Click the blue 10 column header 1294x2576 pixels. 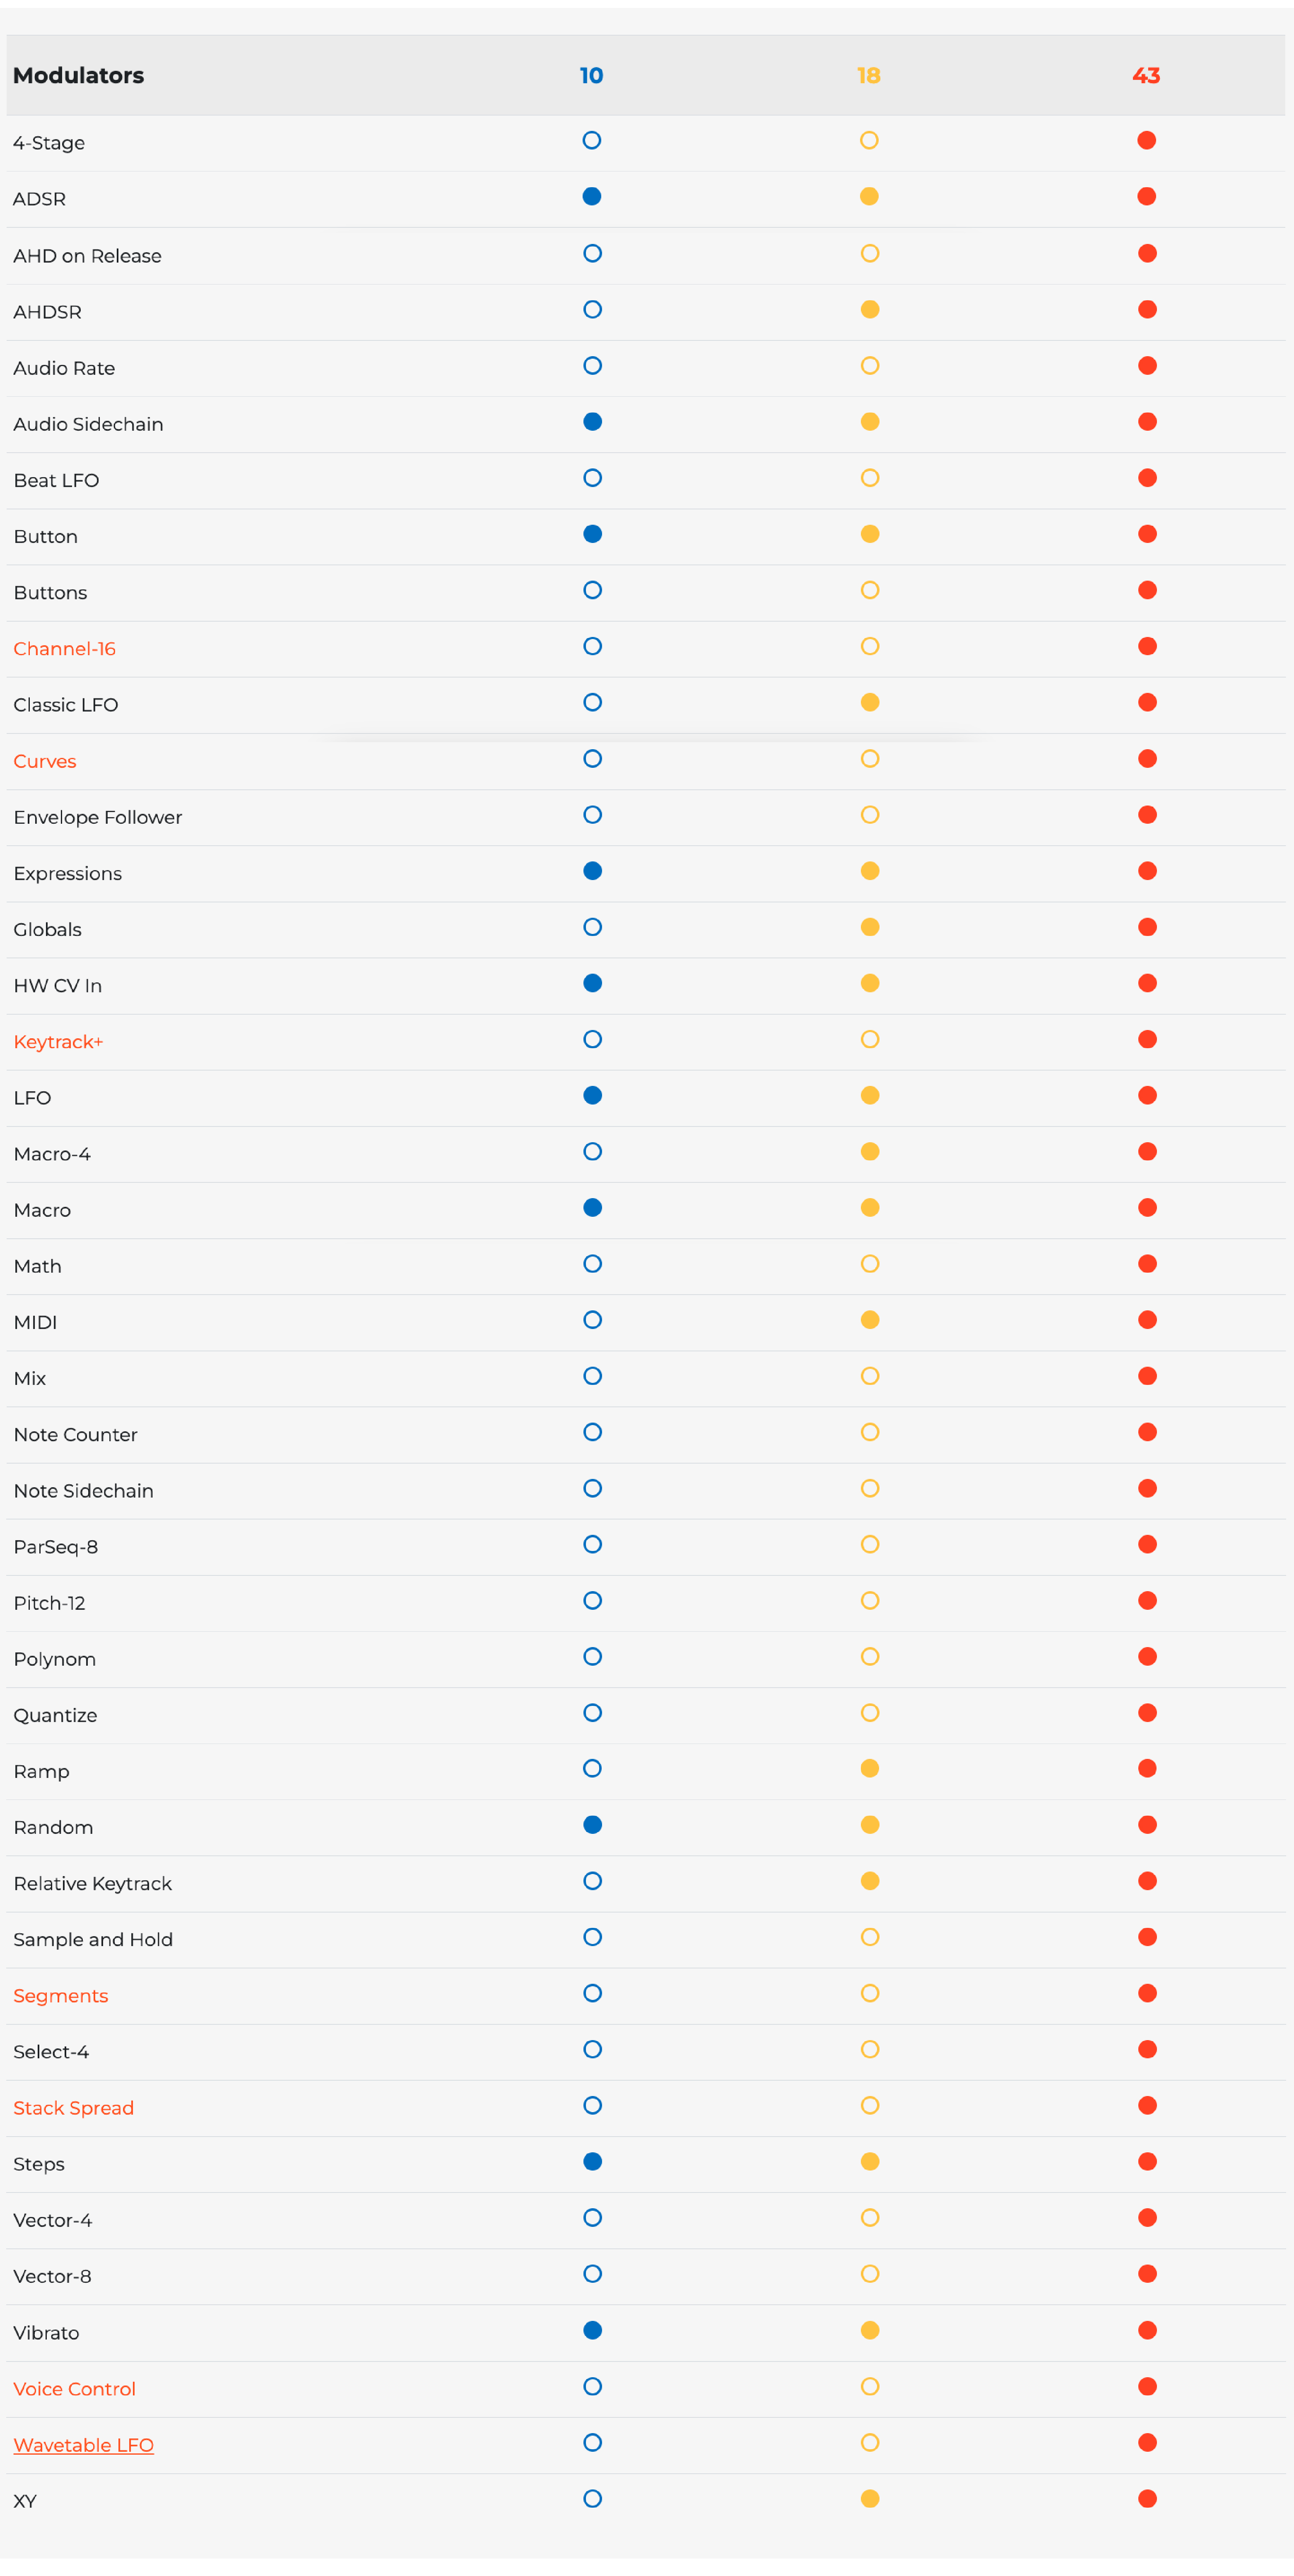click(591, 76)
